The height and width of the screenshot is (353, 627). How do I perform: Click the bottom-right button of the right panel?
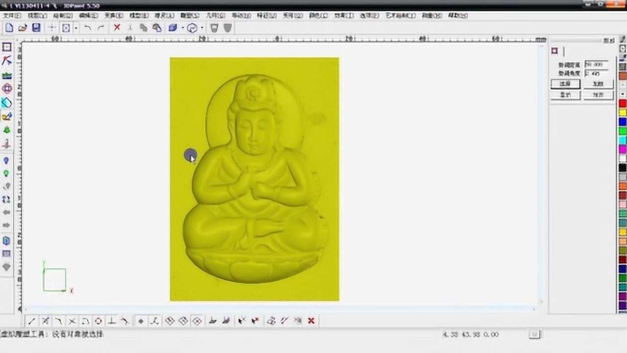598,95
